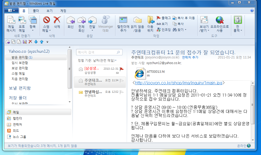Reply using the 회신 button

[71, 22]
